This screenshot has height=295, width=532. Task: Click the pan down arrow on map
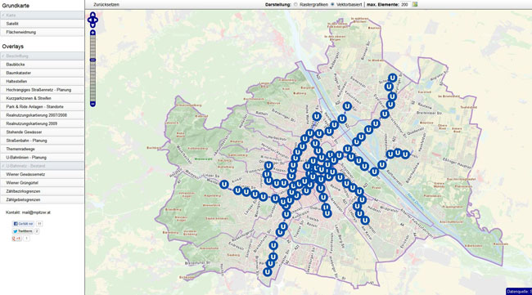click(x=92, y=25)
